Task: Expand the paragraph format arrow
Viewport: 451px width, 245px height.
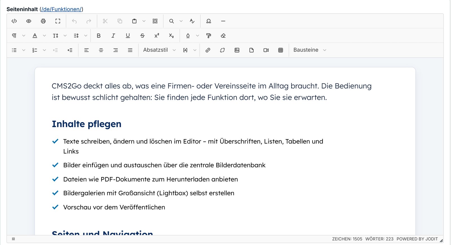Action: pyautogui.click(x=24, y=36)
